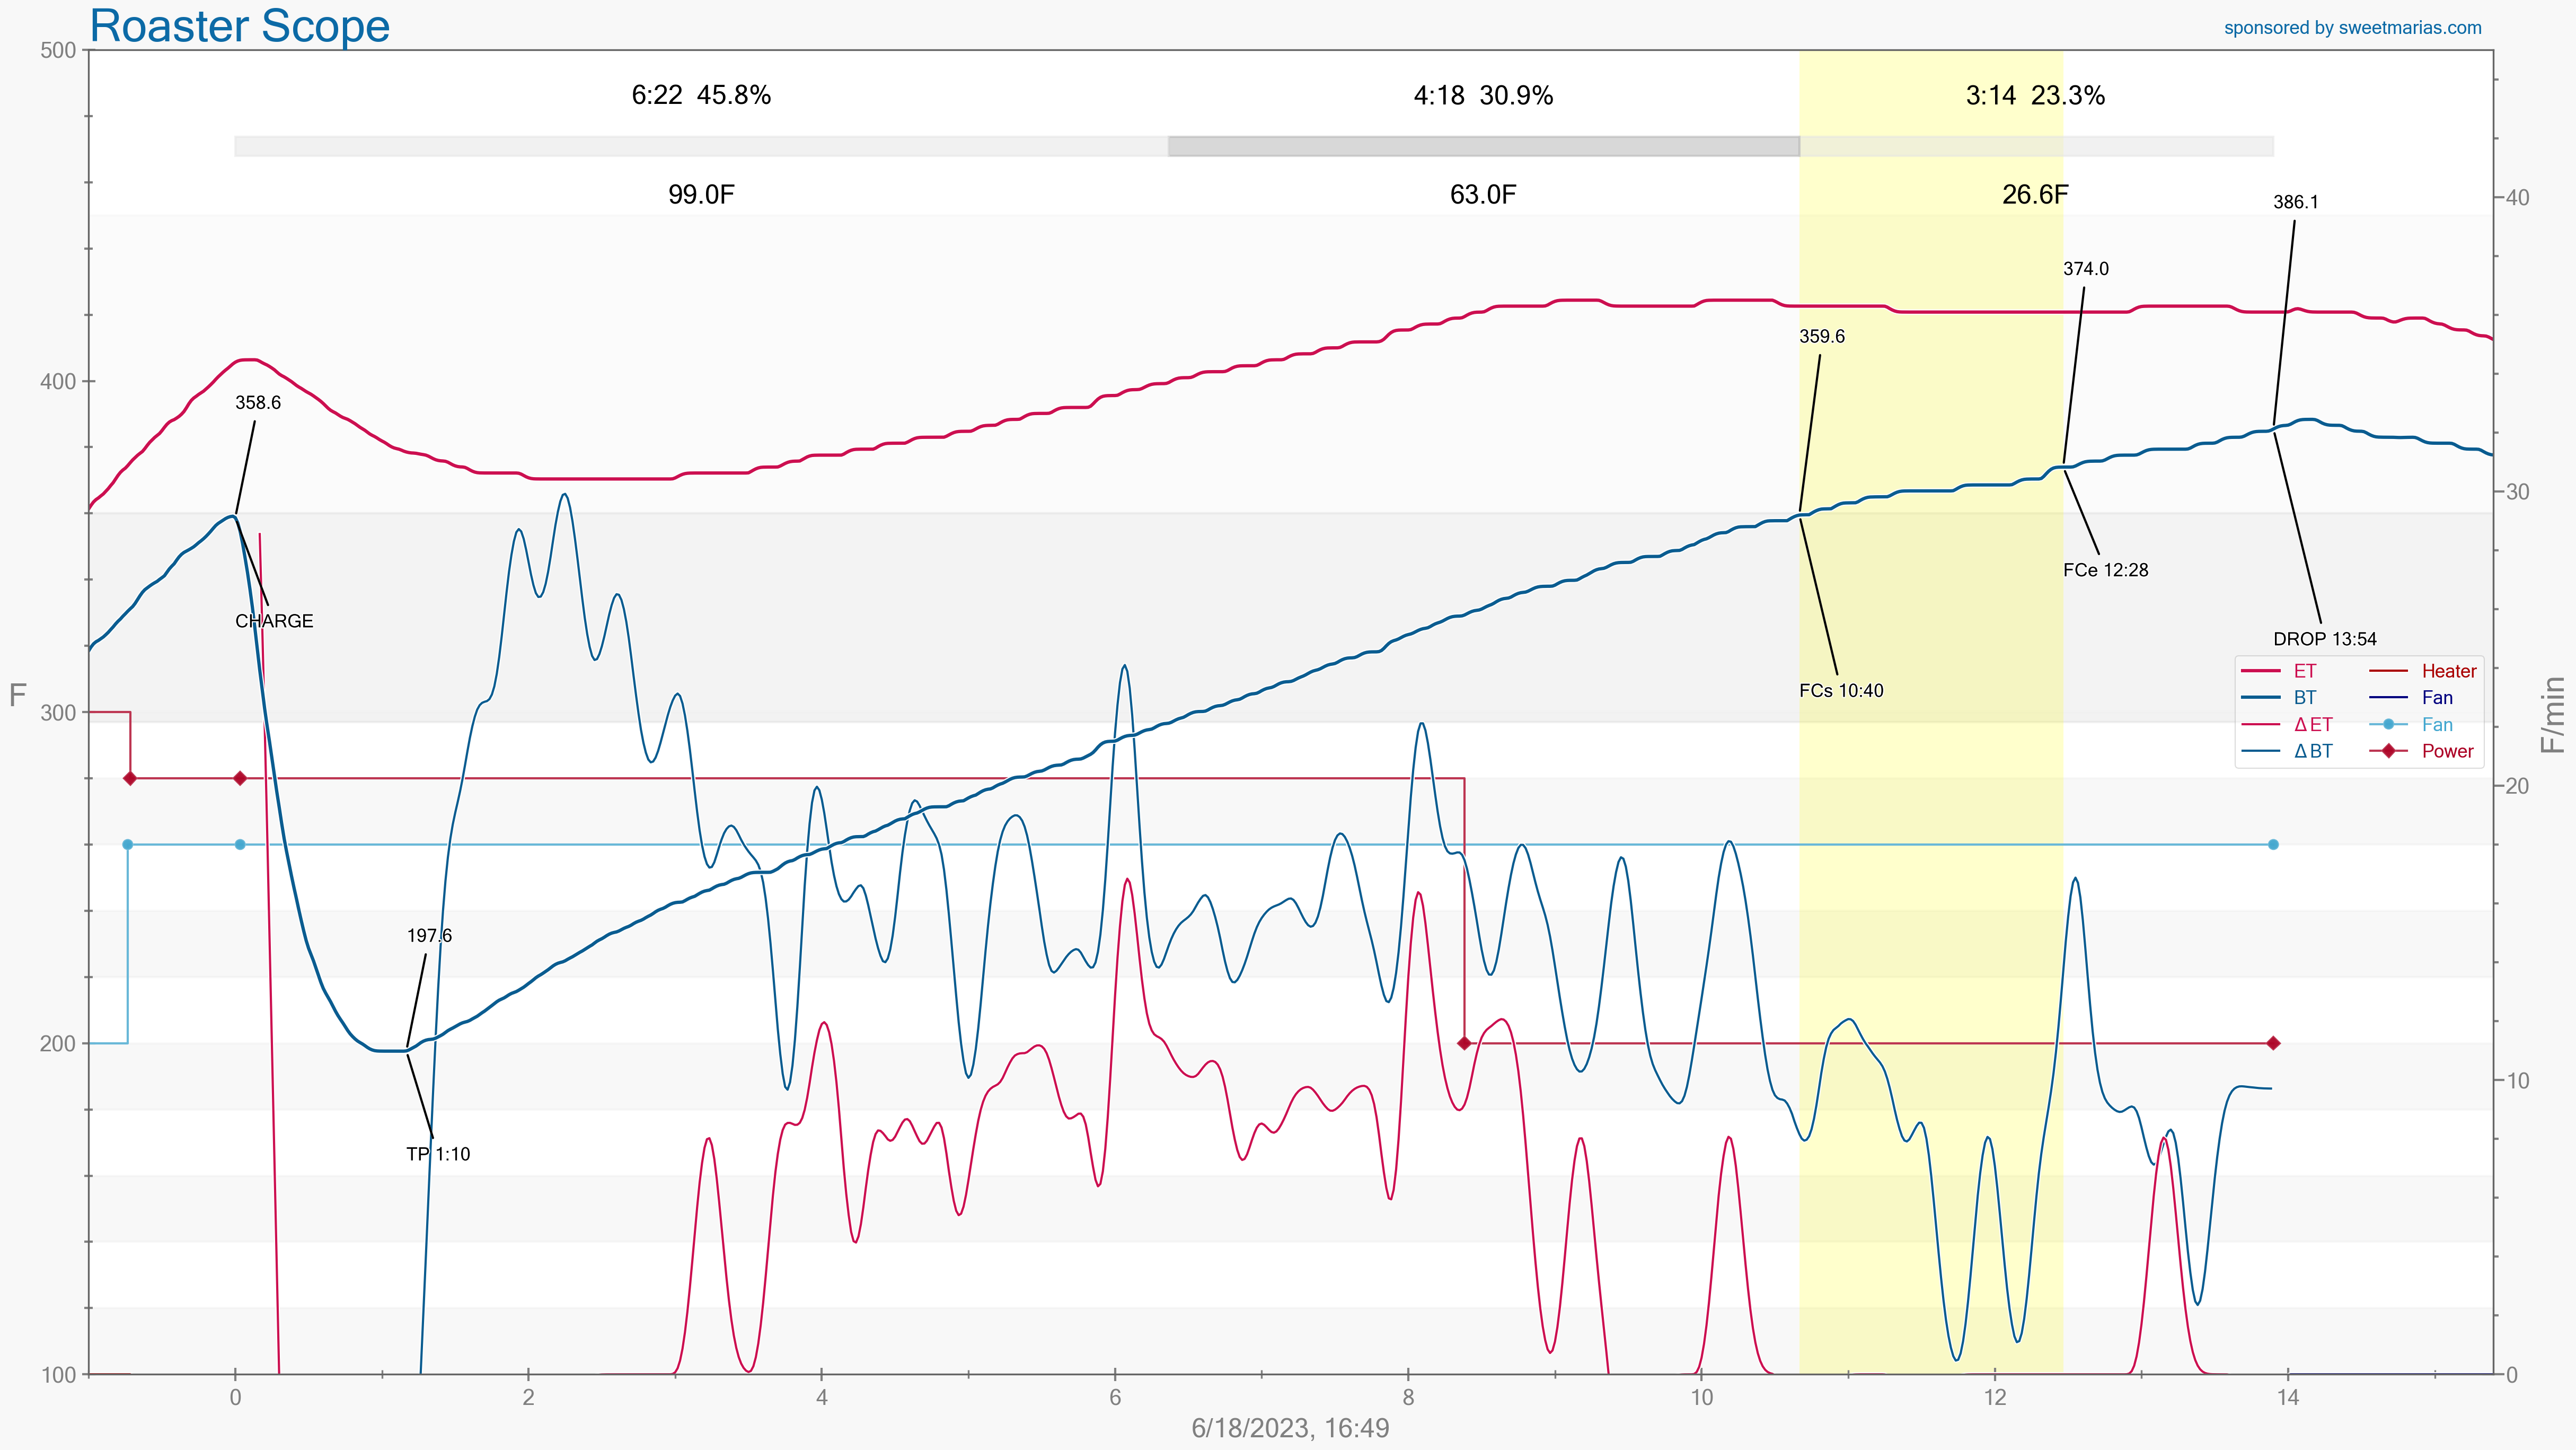Click the Fan dot marker at time zero
2576x1450 pixels.
240,845
